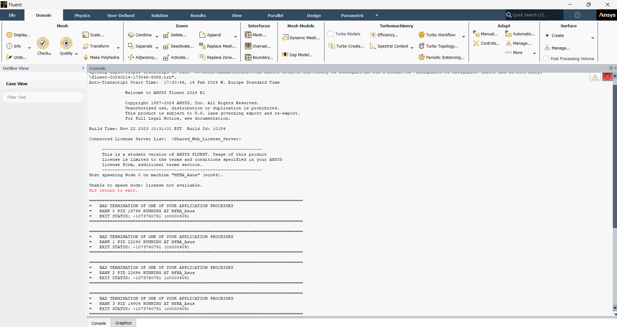
Task: Focus the Quick Search field
Action: point(534,15)
